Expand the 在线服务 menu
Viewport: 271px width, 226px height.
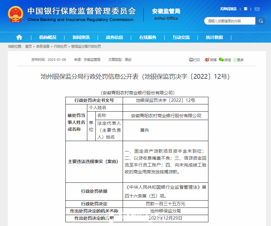click(148, 37)
